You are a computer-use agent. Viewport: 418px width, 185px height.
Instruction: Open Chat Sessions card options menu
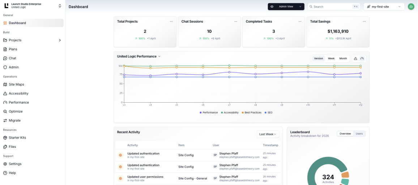point(236,22)
